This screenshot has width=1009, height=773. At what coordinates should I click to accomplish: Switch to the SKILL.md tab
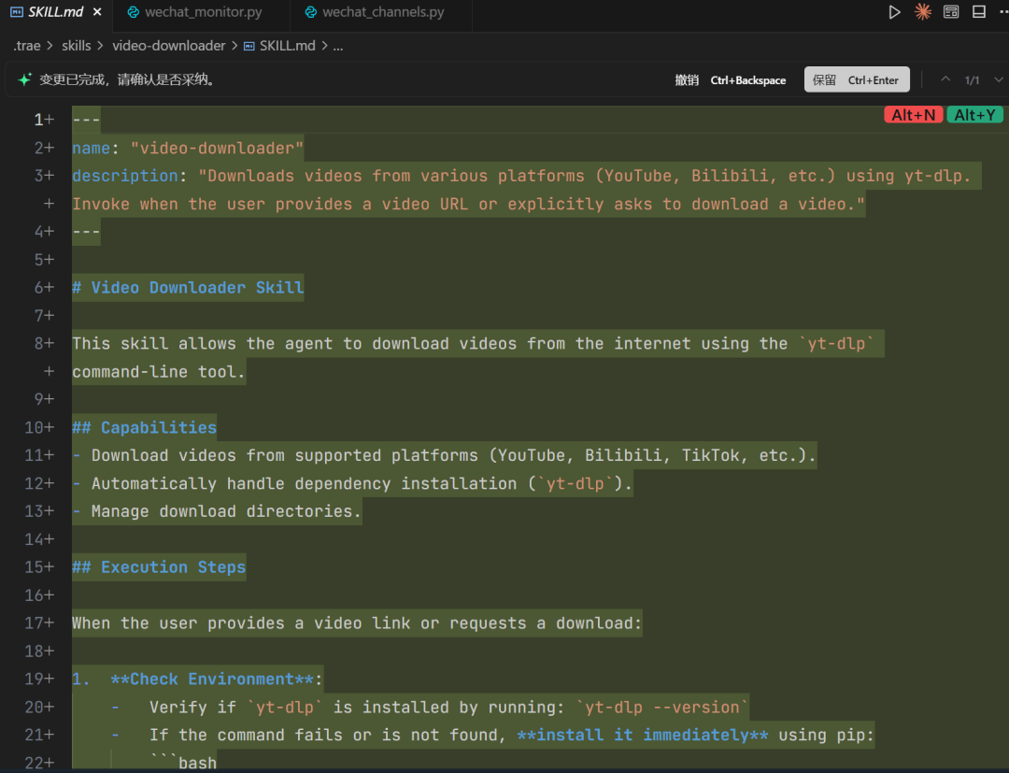pos(56,12)
